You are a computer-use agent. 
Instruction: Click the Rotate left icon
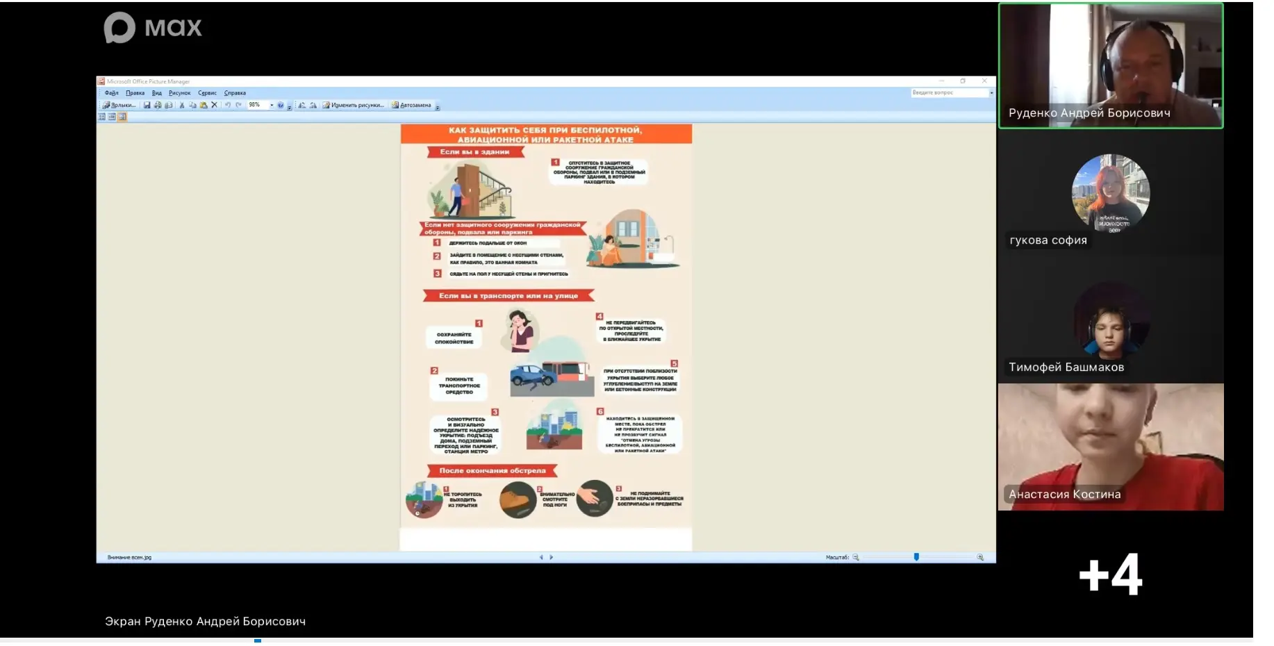coord(301,105)
